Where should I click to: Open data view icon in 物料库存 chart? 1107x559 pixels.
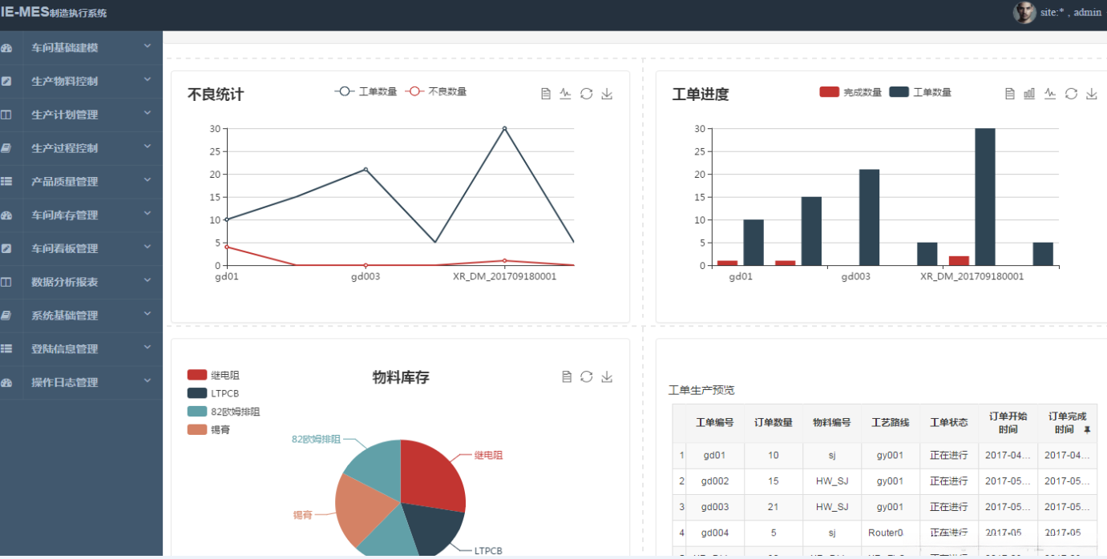point(567,376)
